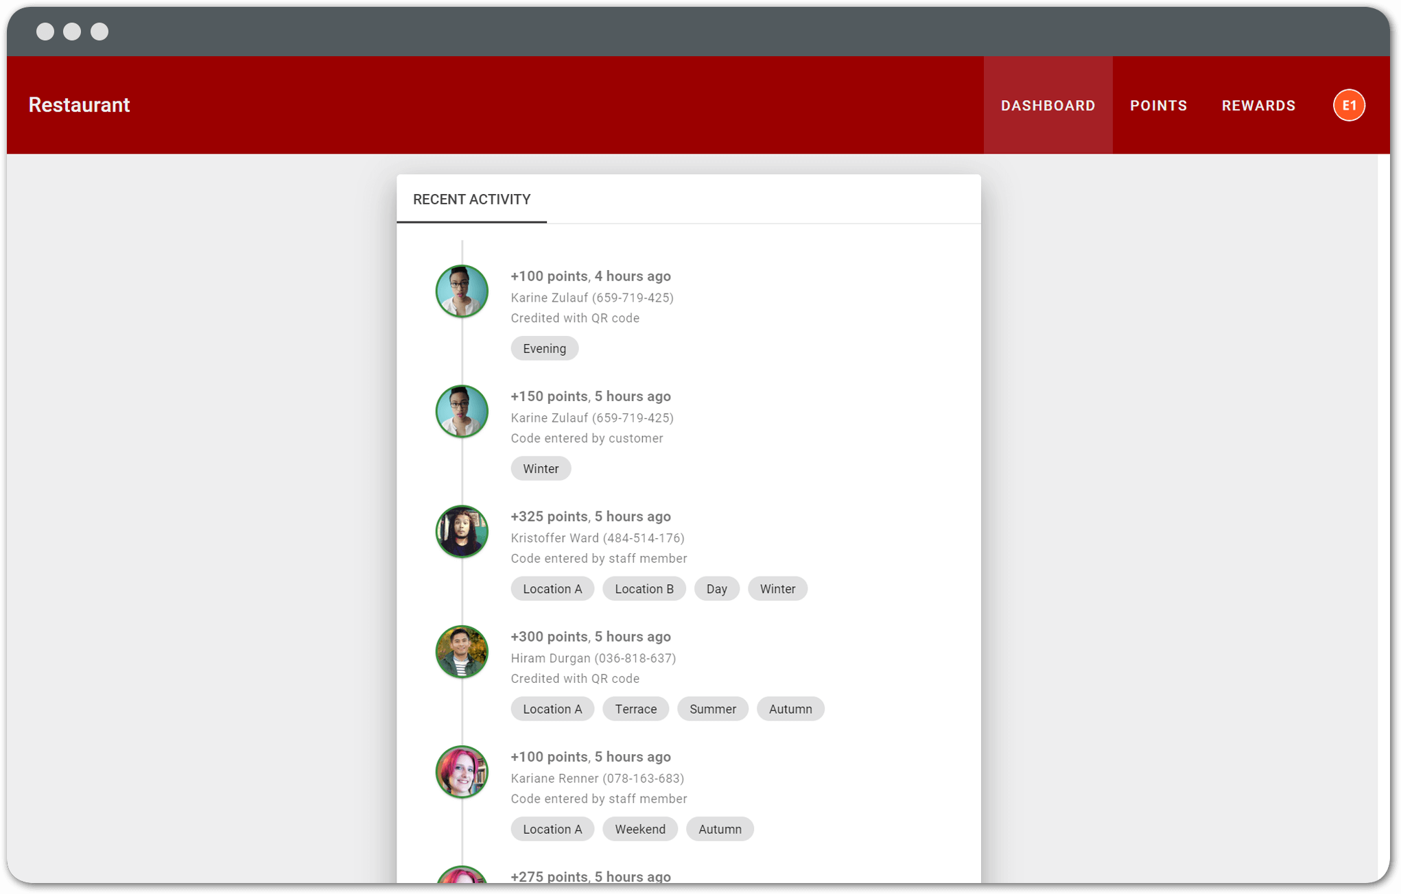Click Kariane Renner's profile avatar
The width and height of the screenshot is (1401, 894).
(462, 772)
